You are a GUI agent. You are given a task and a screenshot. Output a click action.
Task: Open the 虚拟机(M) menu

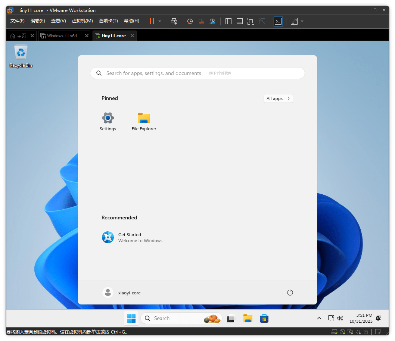click(x=82, y=21)
